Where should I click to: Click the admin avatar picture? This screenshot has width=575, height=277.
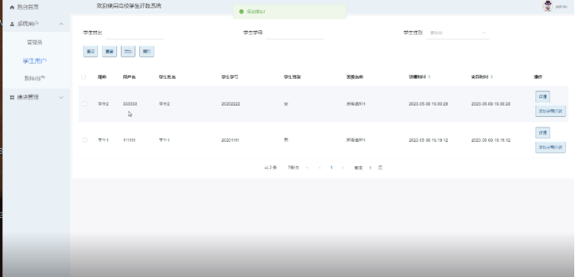(x=548, y=6)
